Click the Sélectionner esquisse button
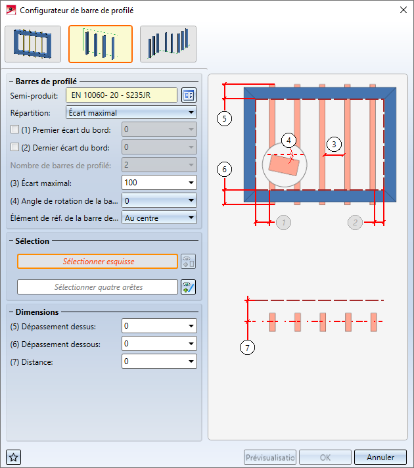This screenshot has height=468, width=414. tap(98, 262)
